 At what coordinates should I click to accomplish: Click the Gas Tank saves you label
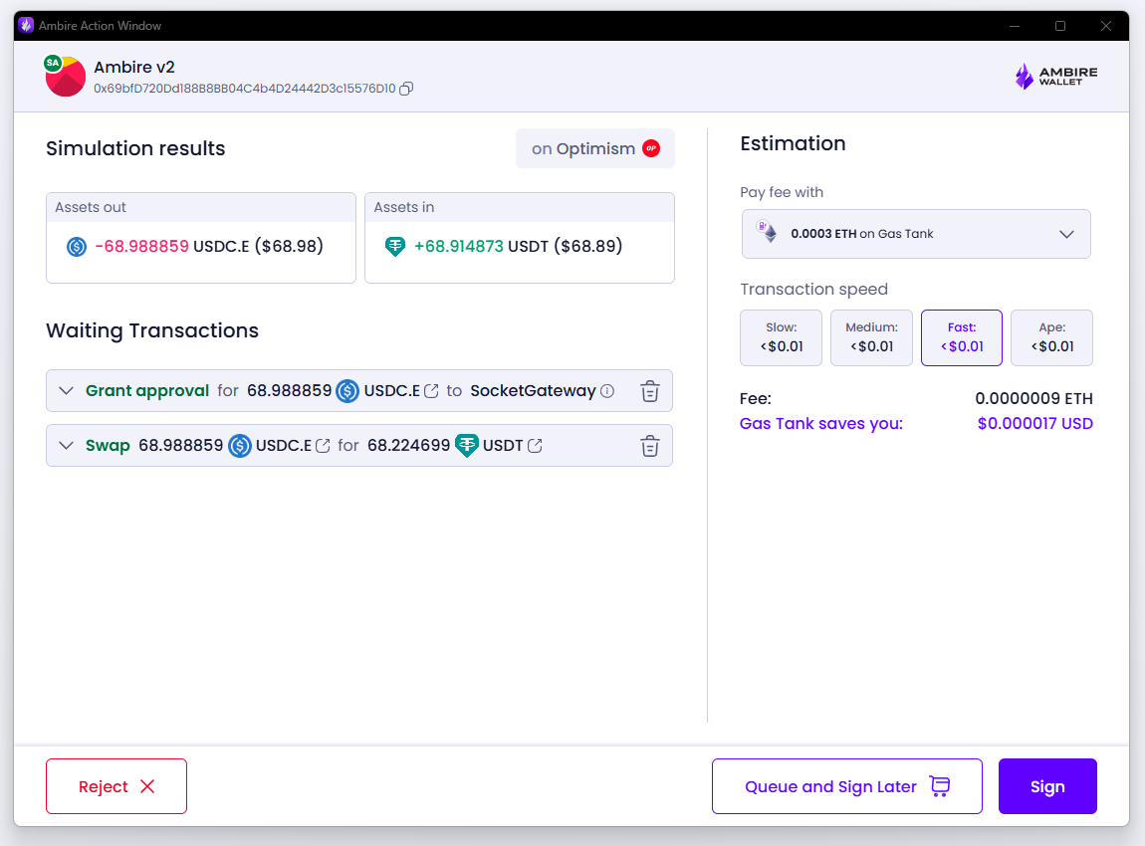tap(821, 423)
